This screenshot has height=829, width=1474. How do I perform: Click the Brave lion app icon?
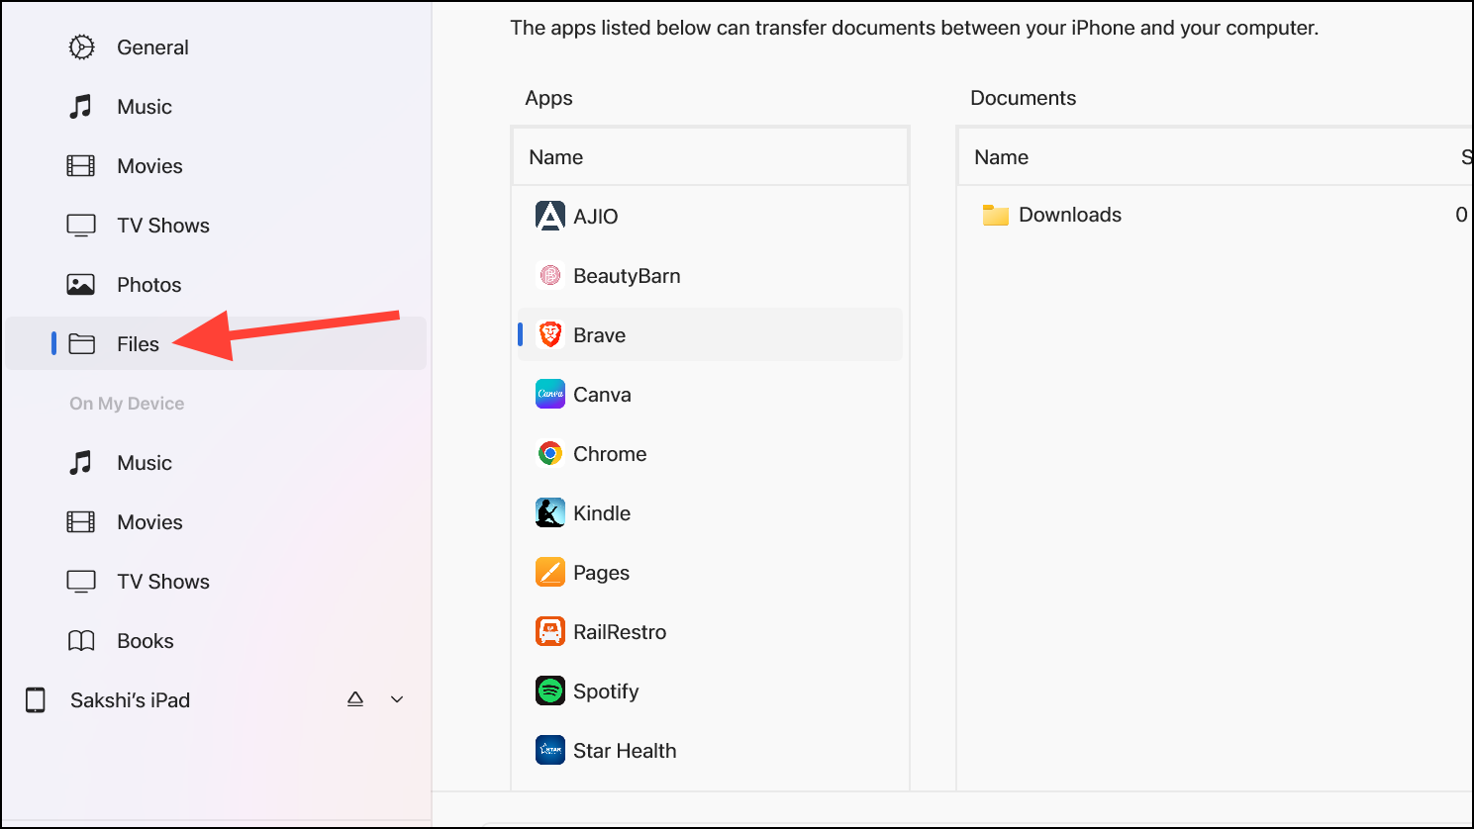550,334
